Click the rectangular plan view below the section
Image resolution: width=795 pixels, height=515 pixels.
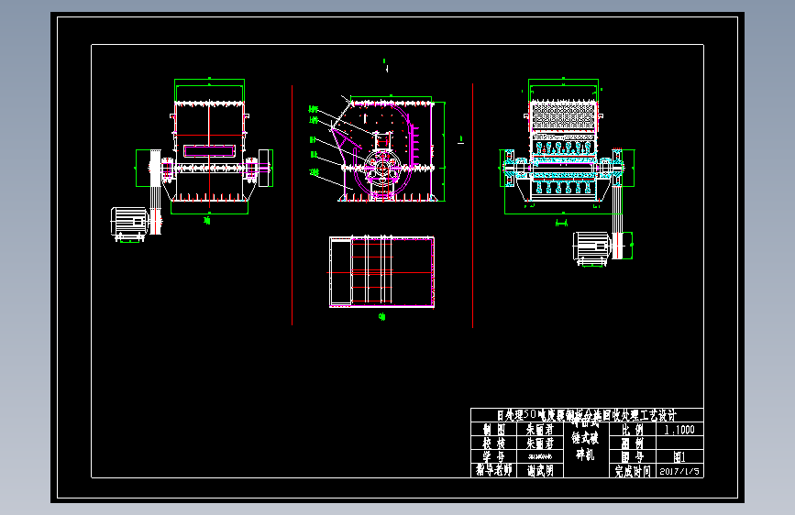[x=381, y=271]
